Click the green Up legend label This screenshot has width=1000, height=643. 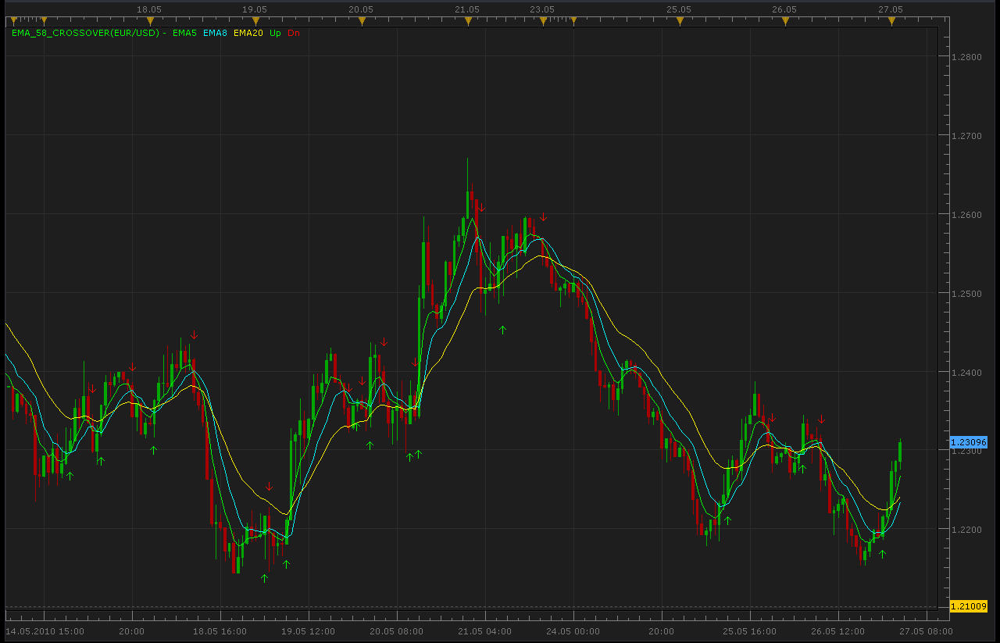(x=275, y=33)
